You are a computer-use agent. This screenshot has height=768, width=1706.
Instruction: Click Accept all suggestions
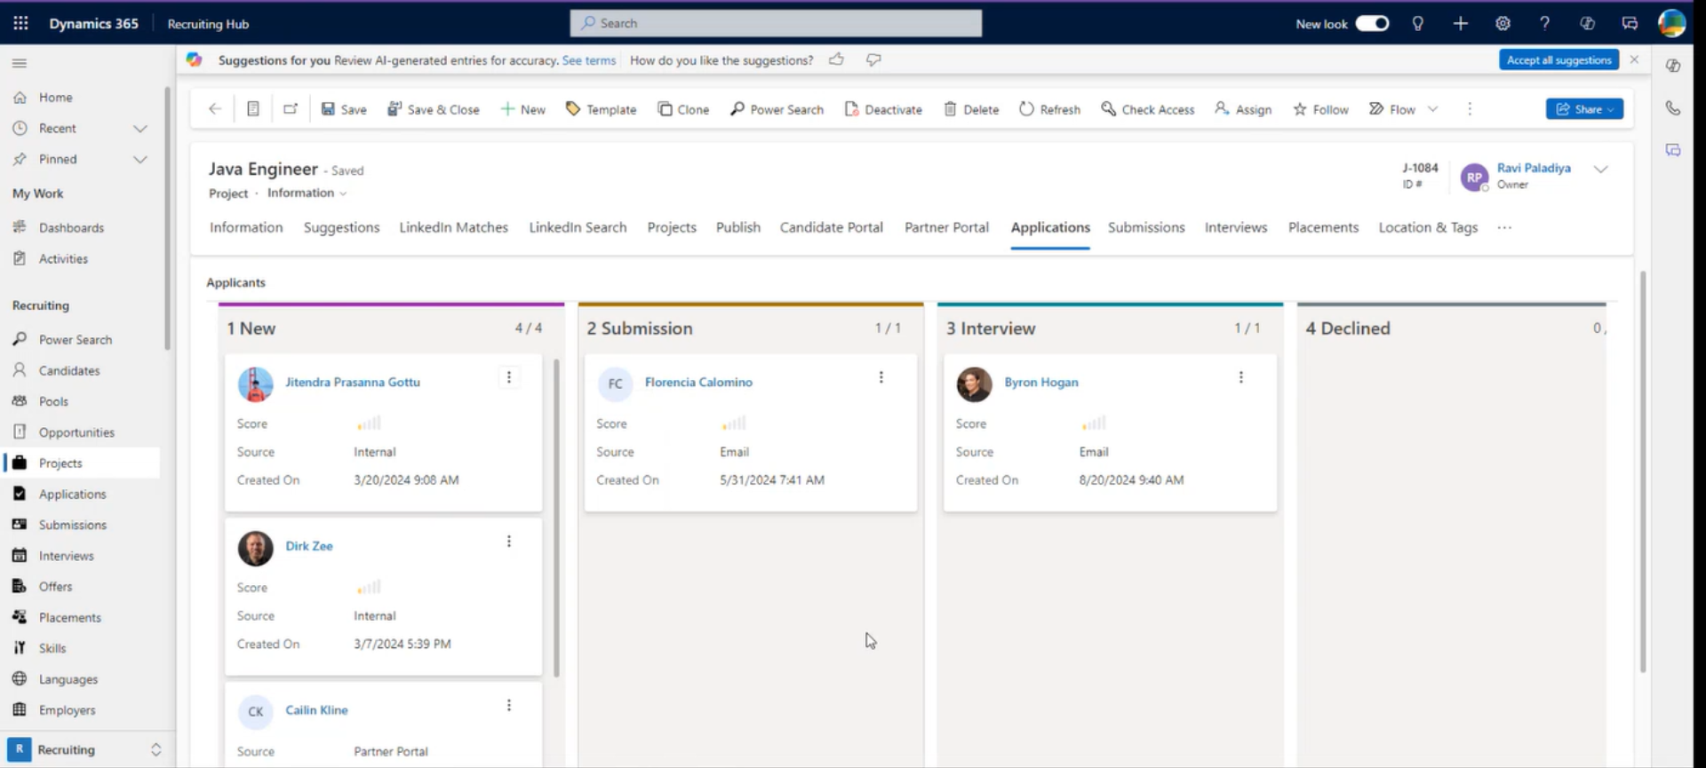point(1559,59)
